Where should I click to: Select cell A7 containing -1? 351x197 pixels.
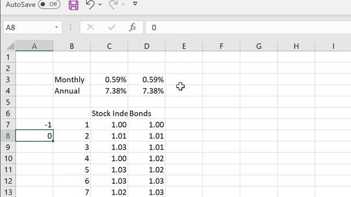click(34, 125)
